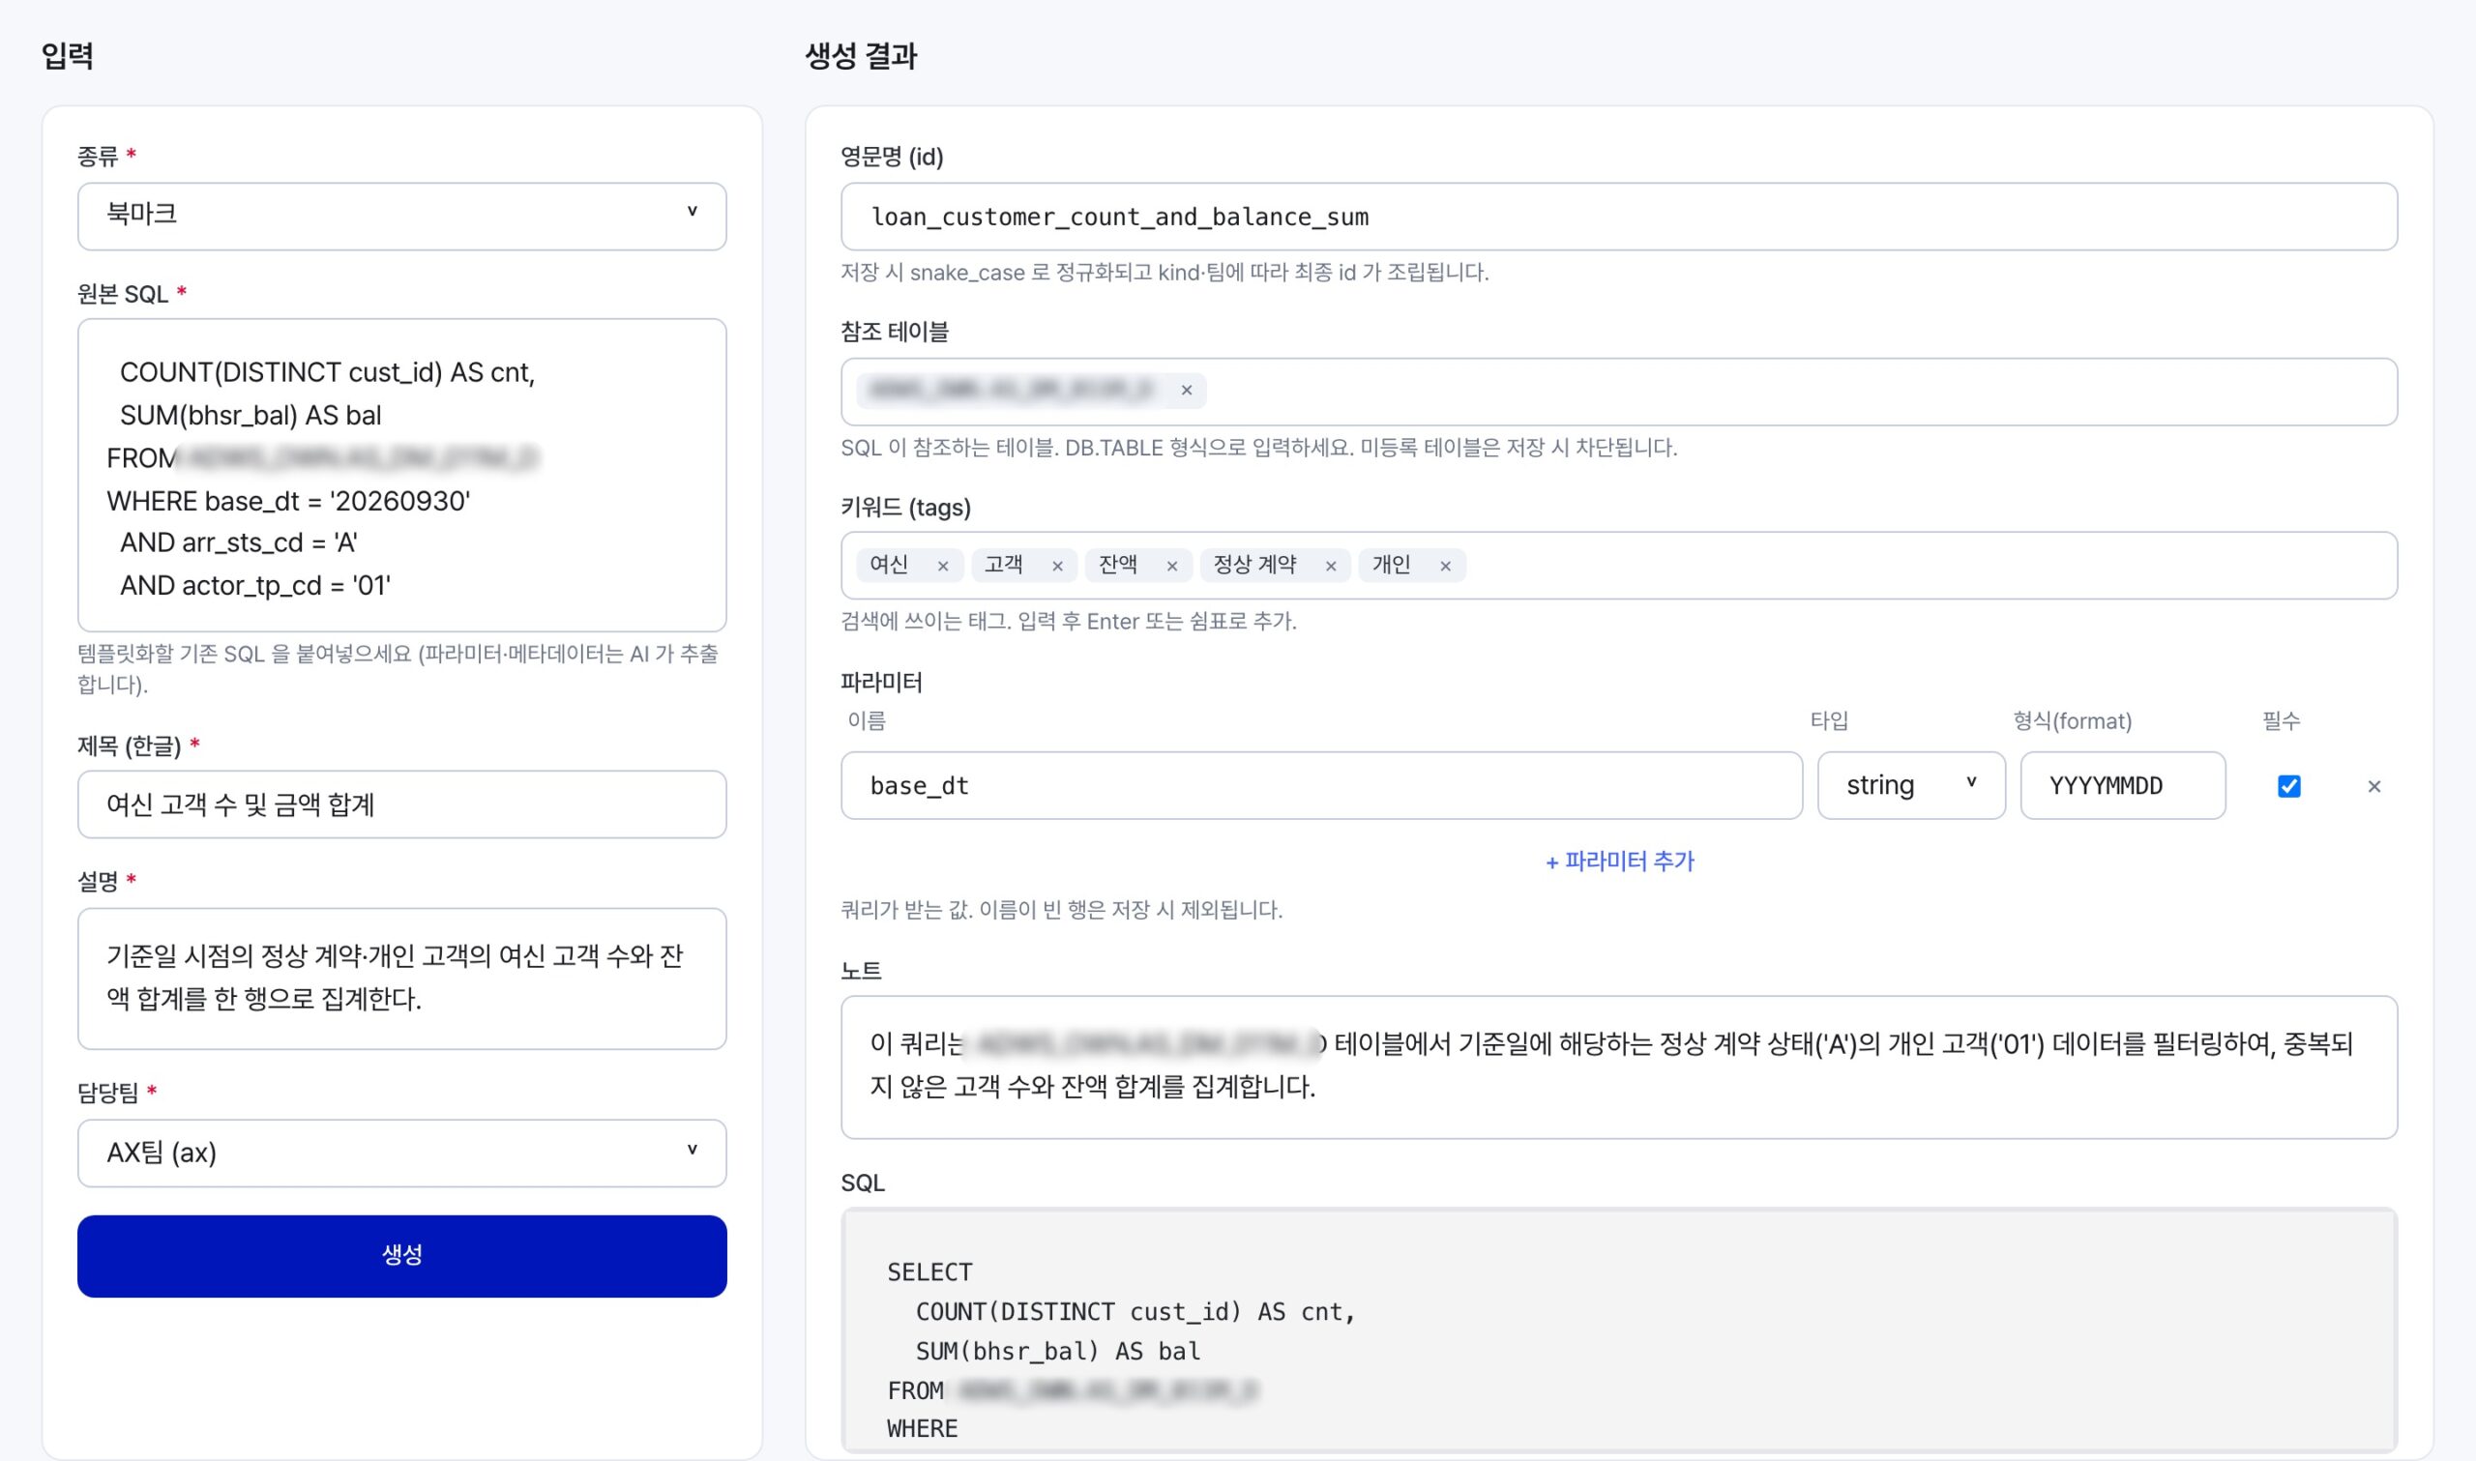This screenshot has width=2476, height=1461.
Task: Click the 여신 tag label
Action: tap(888, 565)
